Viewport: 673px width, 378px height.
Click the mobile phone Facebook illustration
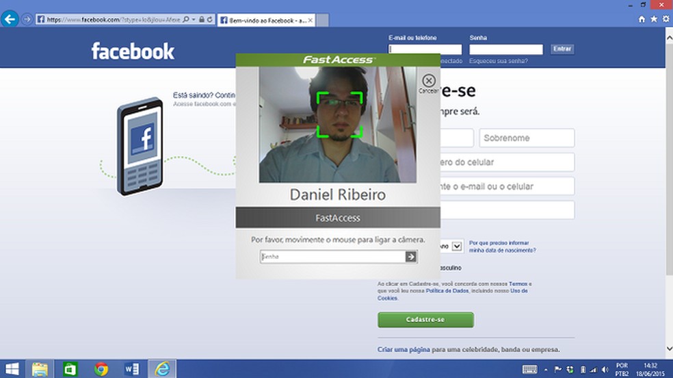140,146
